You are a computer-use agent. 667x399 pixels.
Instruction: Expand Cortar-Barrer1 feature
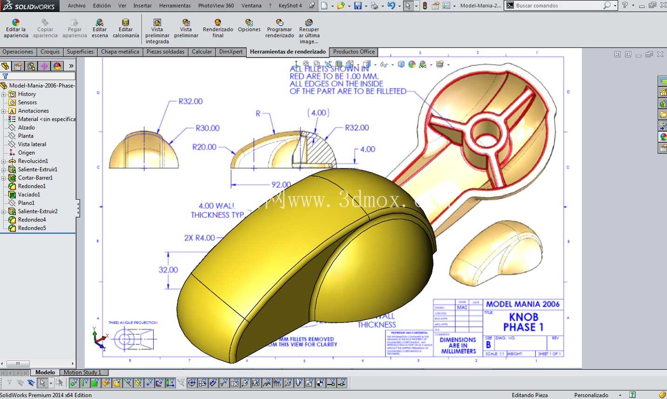[4, 178]
